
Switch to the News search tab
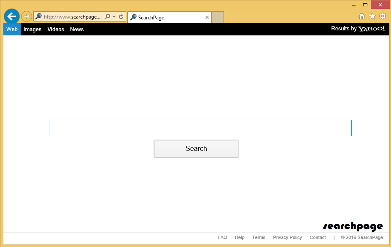pyautogui.click(x=77, y=30)
